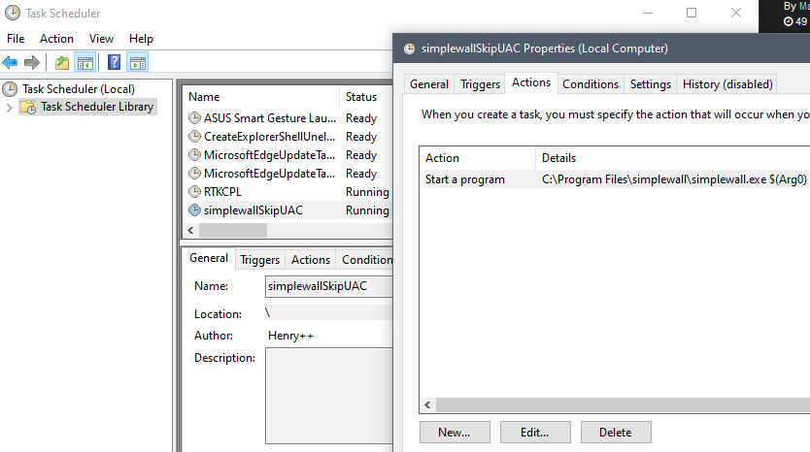810x452 pixels.
Task: Open the Action menu
Action: [x=56, y=39]
